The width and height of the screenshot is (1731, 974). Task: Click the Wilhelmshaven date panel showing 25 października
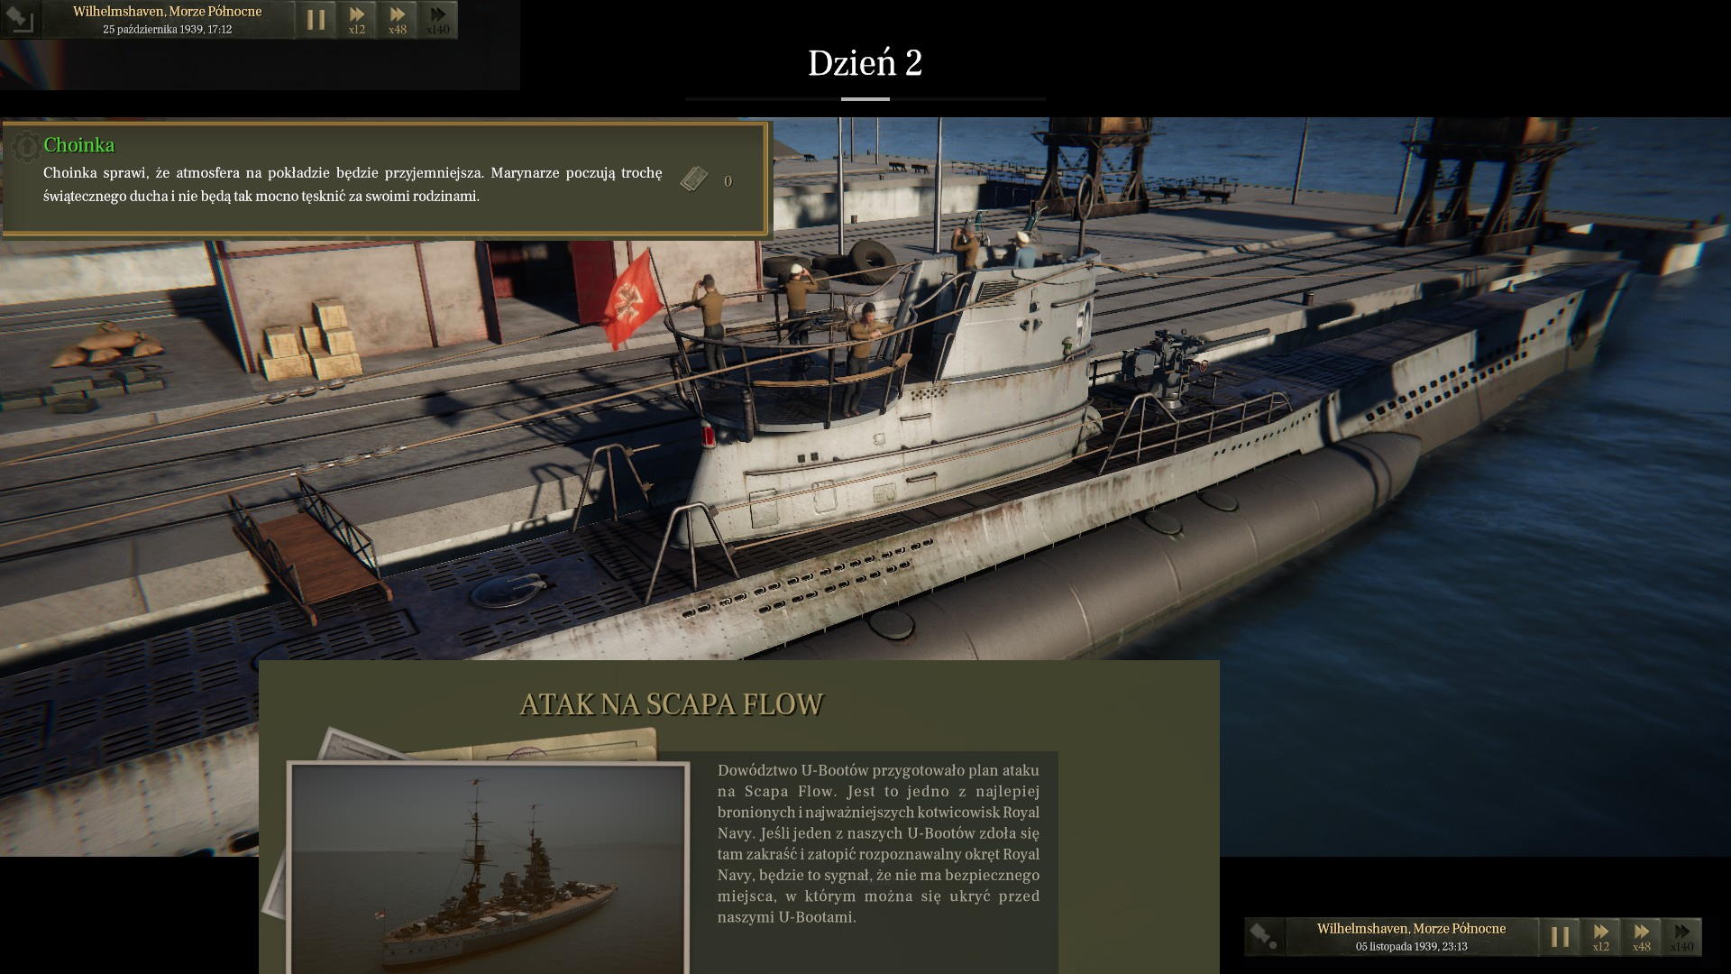pos(168,19)
